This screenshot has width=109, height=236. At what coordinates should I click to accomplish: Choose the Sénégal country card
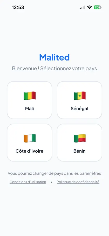(x=79, y=100)
